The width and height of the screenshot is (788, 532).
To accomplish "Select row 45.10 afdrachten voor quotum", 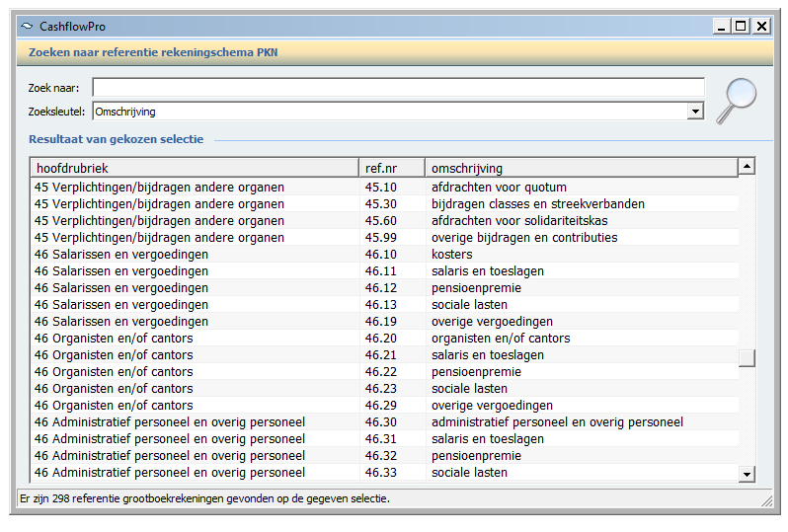I will point(384,188).
